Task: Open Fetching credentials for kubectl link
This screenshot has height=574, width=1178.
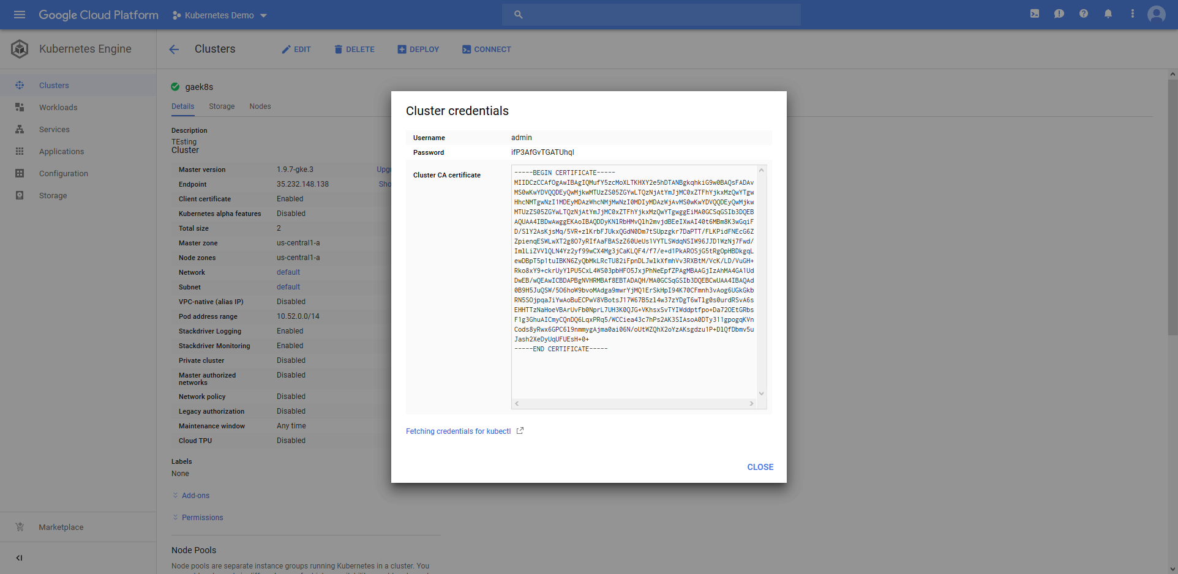Action: point(458,431)
